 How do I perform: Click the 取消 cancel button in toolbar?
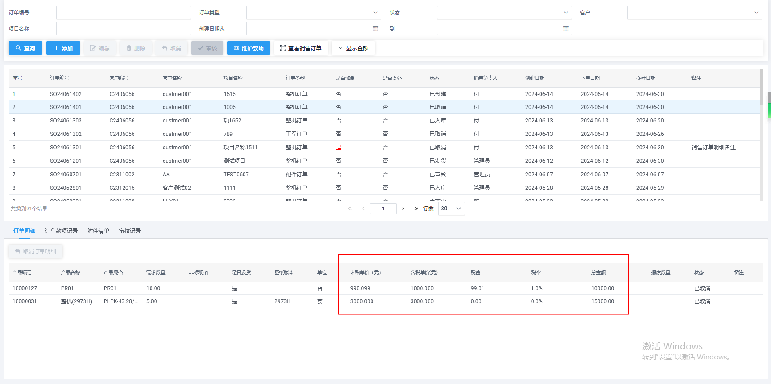point(172,48)
